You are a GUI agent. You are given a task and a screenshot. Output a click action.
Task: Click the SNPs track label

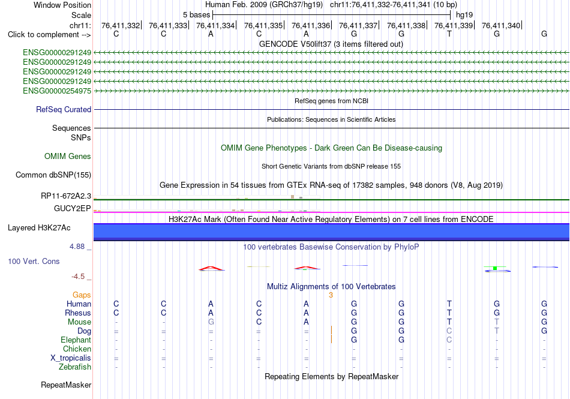coord(81,138)
